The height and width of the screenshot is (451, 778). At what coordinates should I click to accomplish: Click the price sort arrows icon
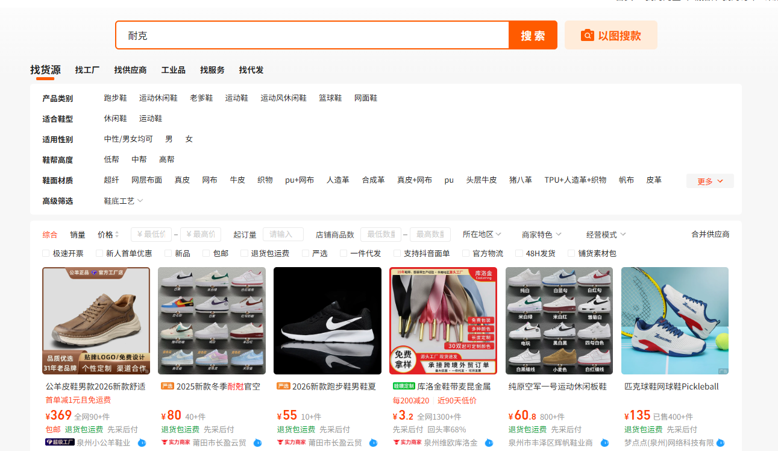[117, 235]
